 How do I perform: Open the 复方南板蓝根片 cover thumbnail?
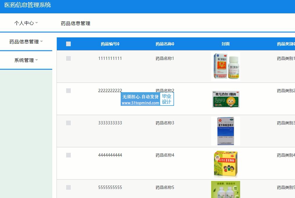point(226,131)
